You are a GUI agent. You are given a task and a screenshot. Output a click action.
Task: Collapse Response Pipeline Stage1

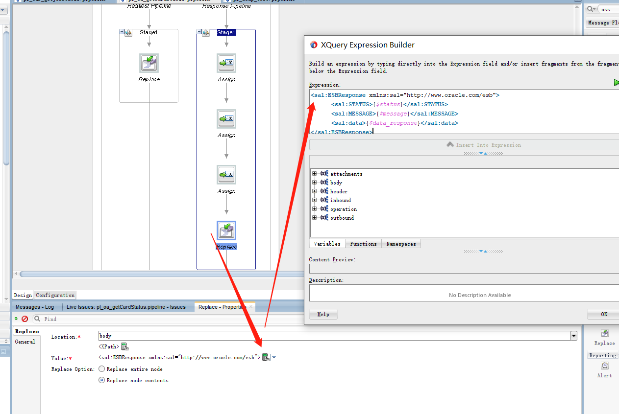199,32
